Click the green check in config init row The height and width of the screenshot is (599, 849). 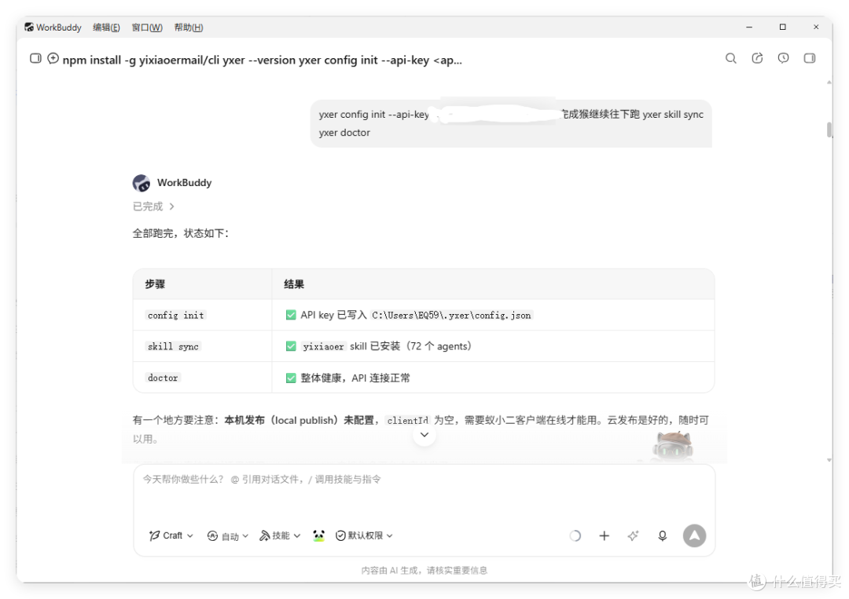291,315
